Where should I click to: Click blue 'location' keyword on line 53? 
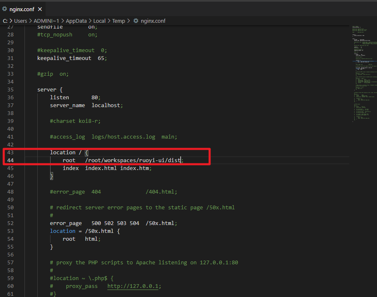tap(63, 231)
